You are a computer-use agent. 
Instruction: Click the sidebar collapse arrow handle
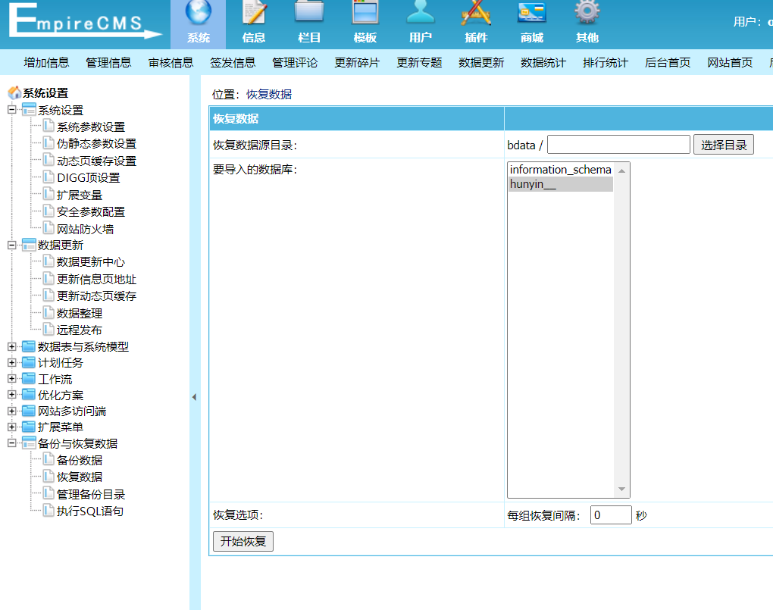point(194,397)
